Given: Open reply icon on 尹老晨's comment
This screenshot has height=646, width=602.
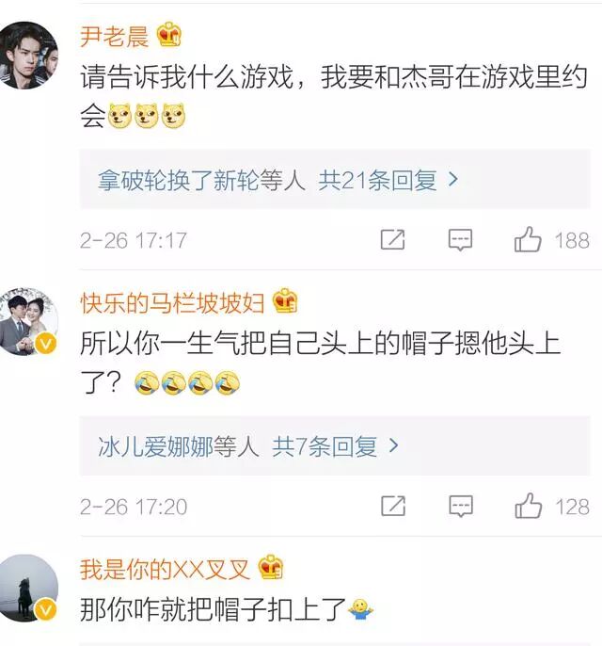Looking at the screenshot, I should 460,240.
